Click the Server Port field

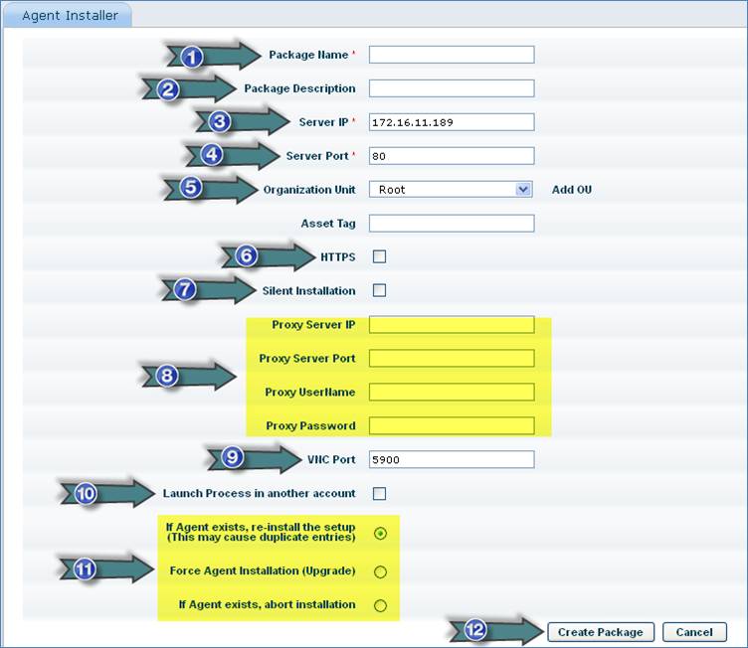tap(451, 156)
